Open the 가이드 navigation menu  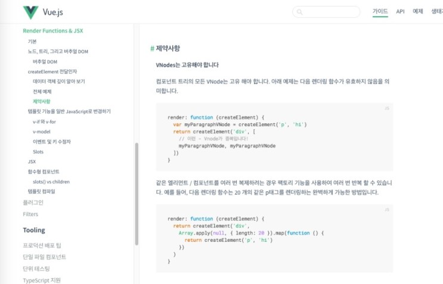tap(380, 11)
